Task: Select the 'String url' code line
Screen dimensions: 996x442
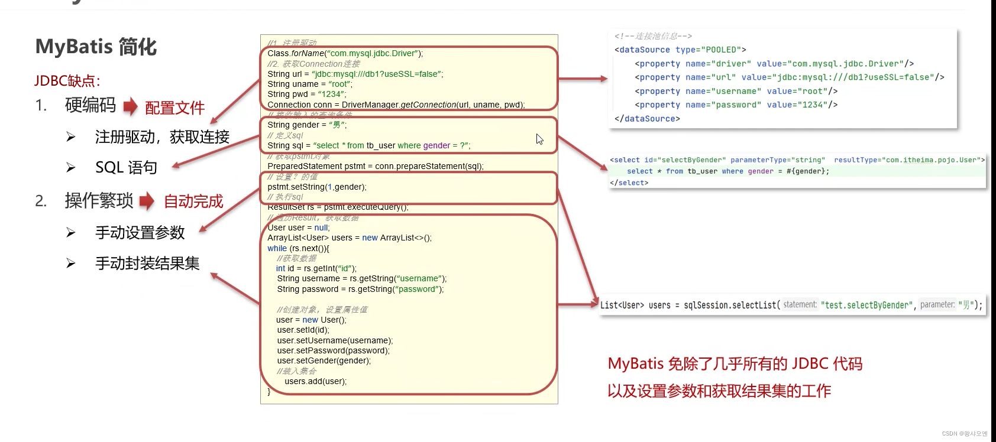Action: [355, 74]
